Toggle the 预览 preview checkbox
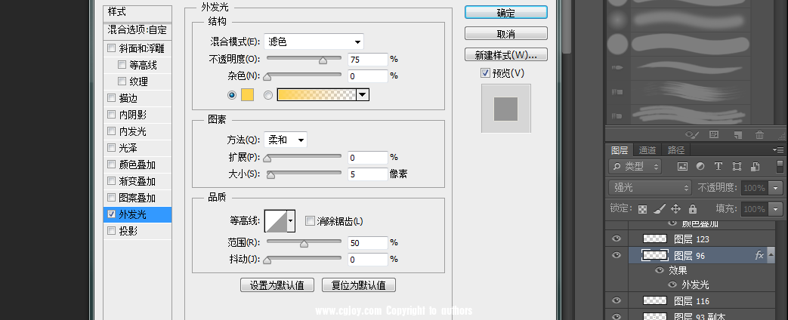Screen dimensions: 788x320 485,73
